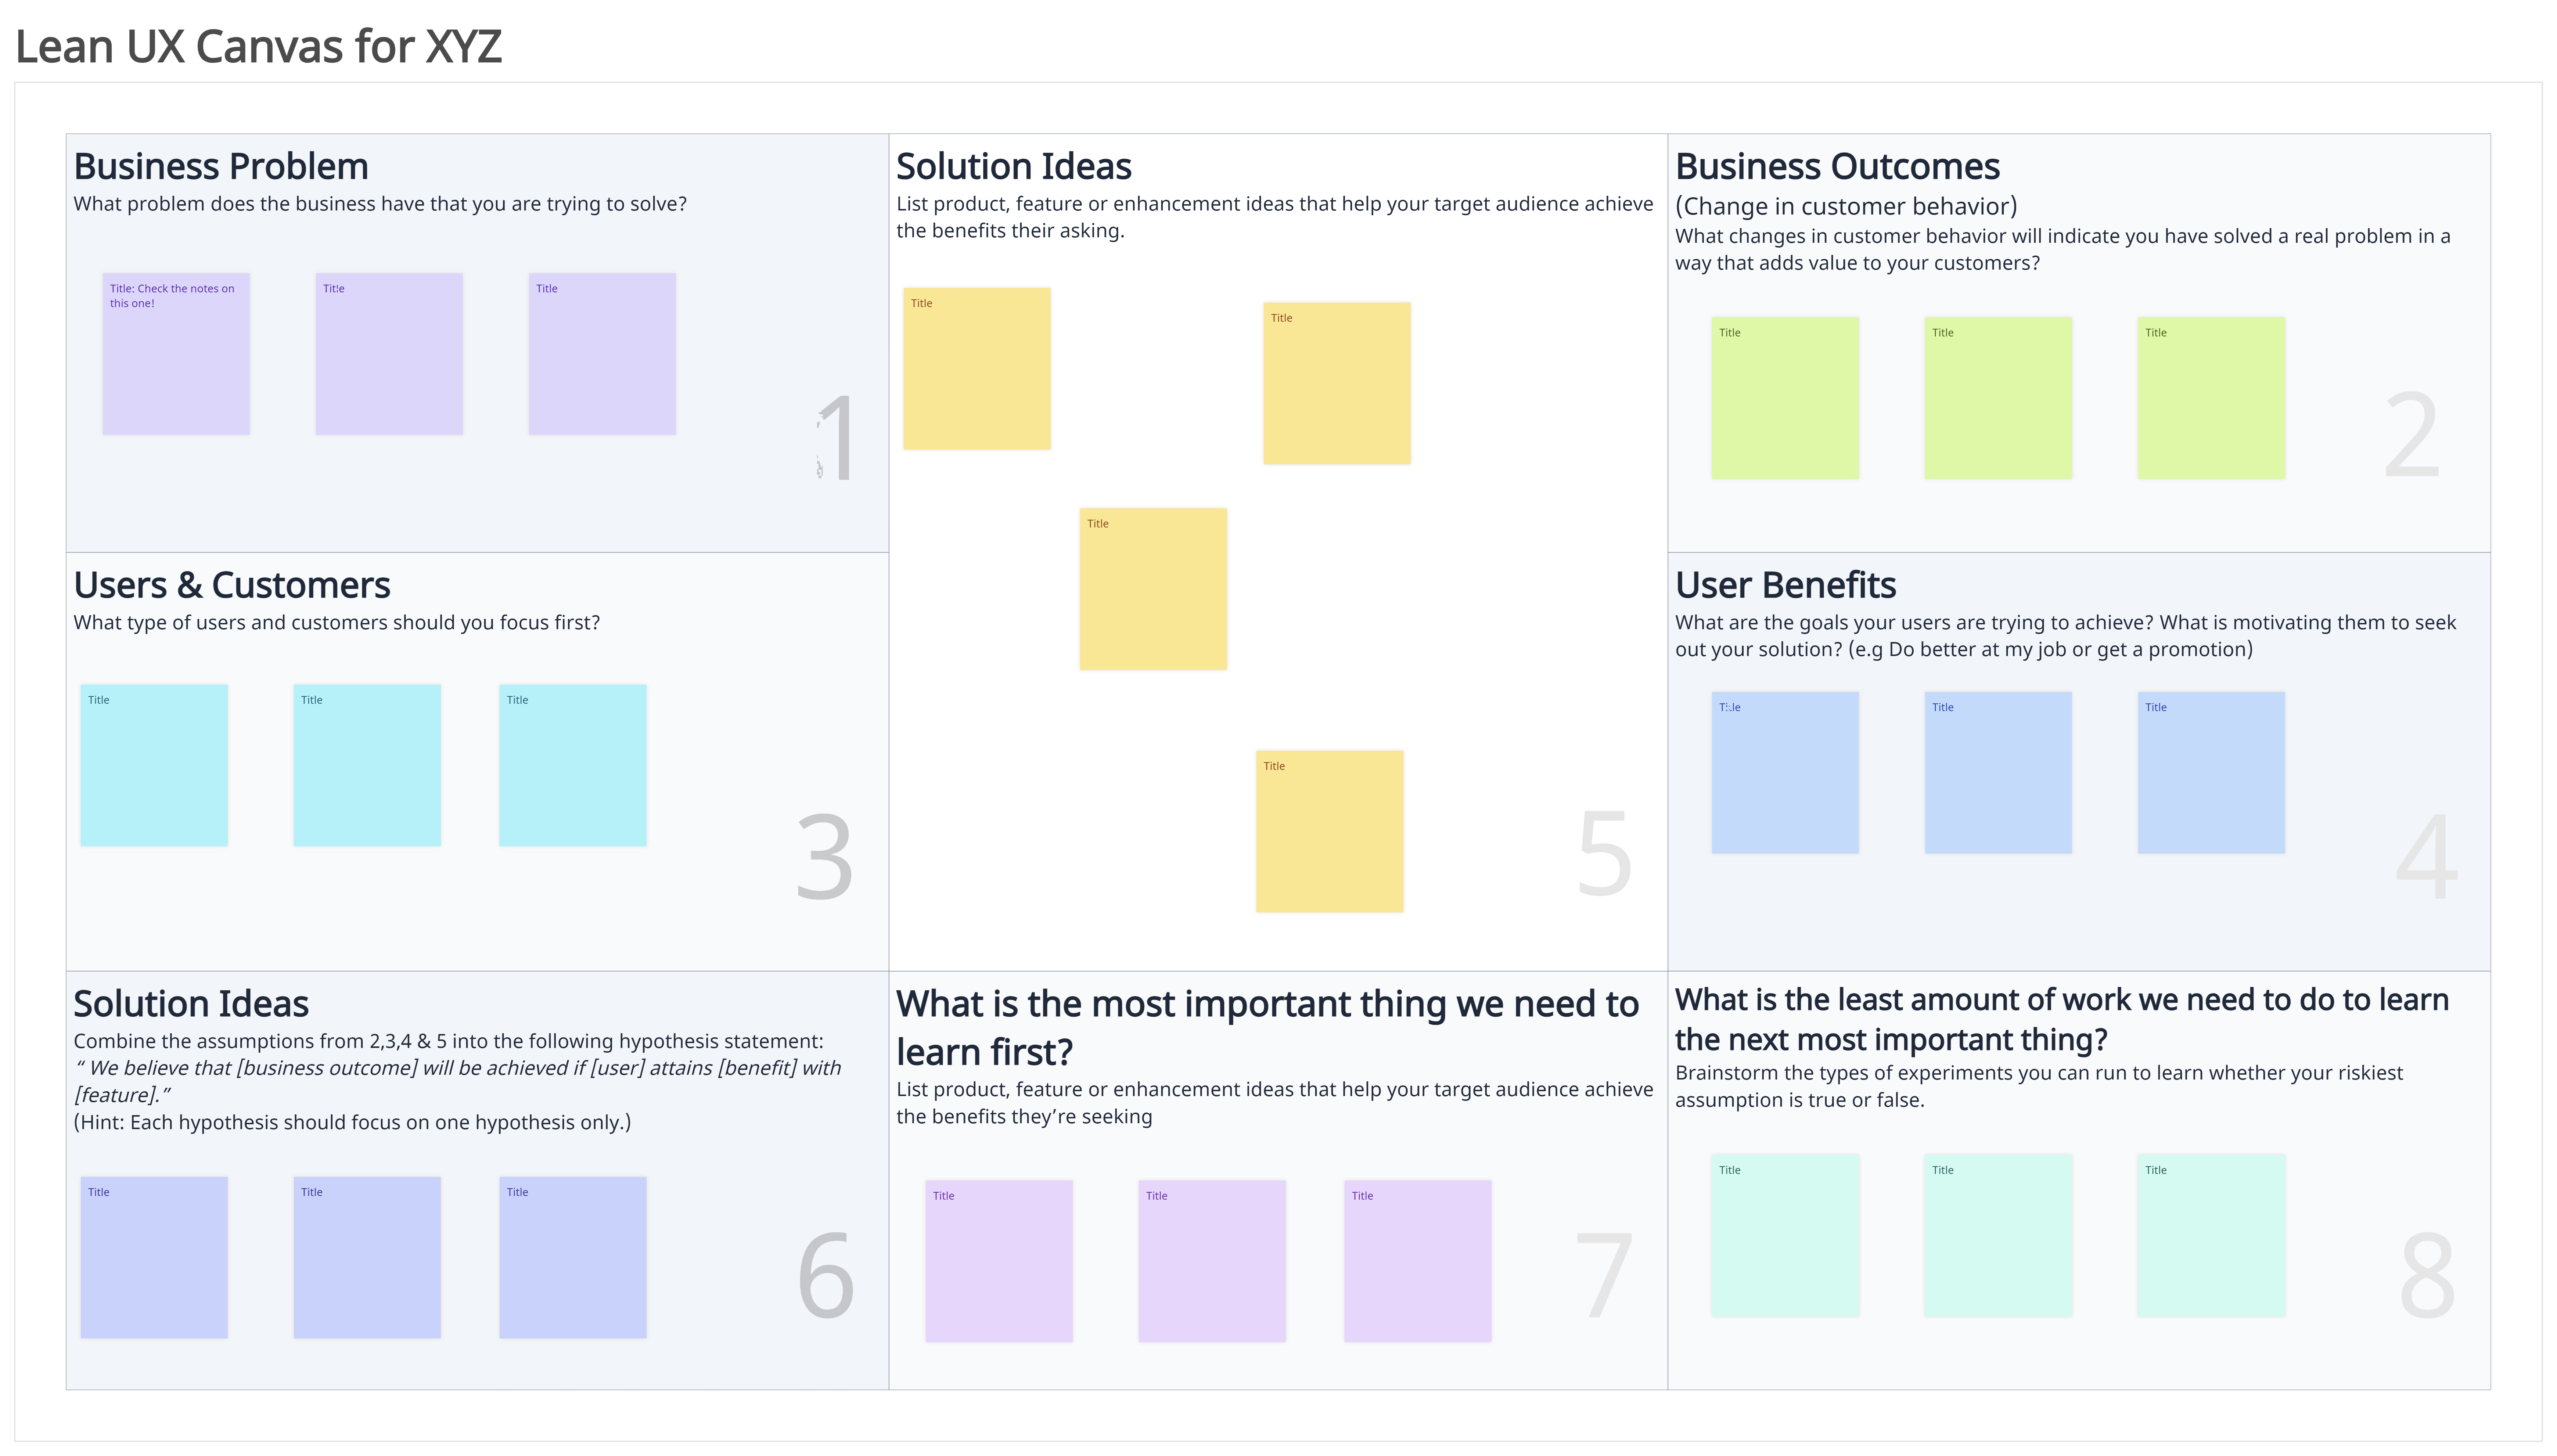Select the 'What is the least amount of work' heading
The height and width of the screenshot is (1456, 2557).
[x=2061, y=1019]
